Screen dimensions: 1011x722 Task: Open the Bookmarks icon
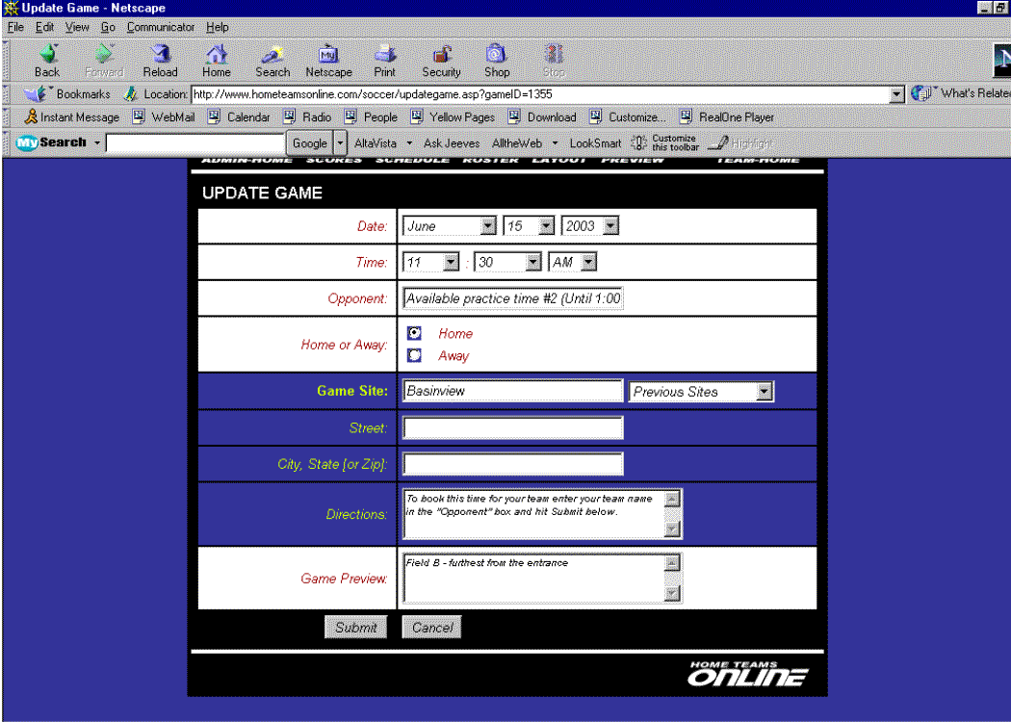tap(37, 94)
